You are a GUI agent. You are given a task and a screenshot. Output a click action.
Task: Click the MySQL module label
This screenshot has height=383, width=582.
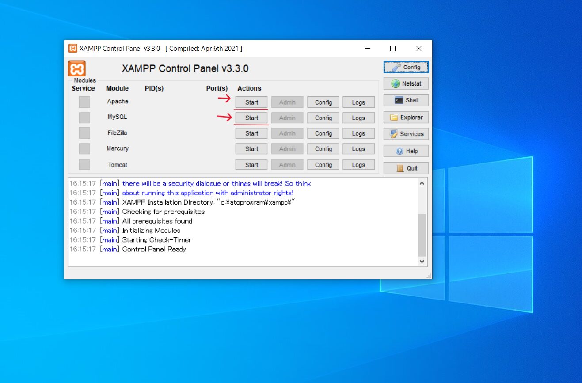pyautogui.click(x=118, y=117)
